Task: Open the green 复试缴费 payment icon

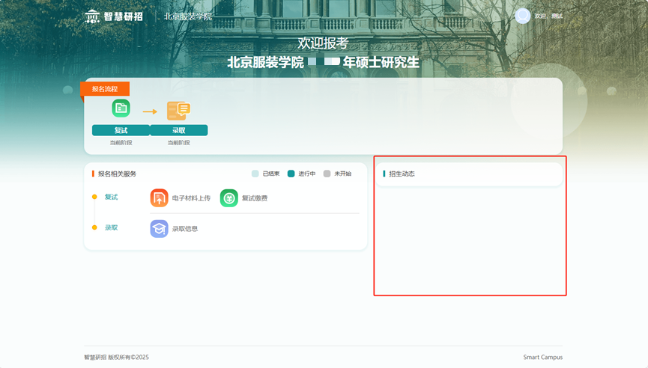Action: tap(228, 198)
